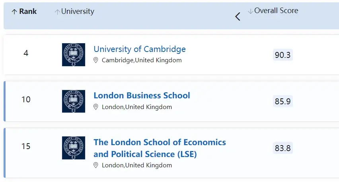Click rank number 4 cell

tap(26, 53)
